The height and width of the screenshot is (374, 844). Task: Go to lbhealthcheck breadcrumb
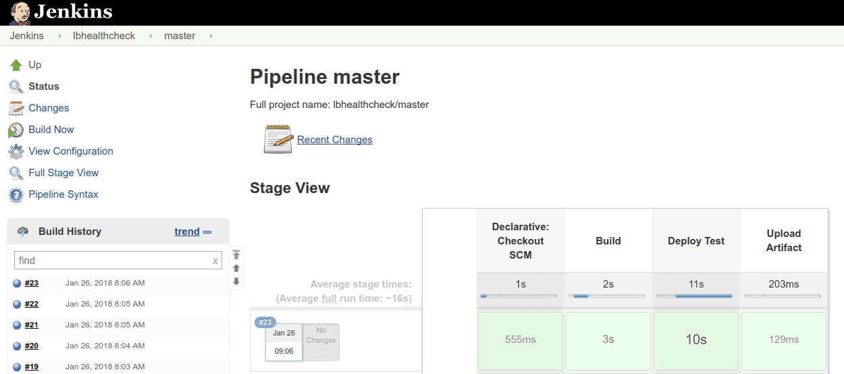coord(104,36)
